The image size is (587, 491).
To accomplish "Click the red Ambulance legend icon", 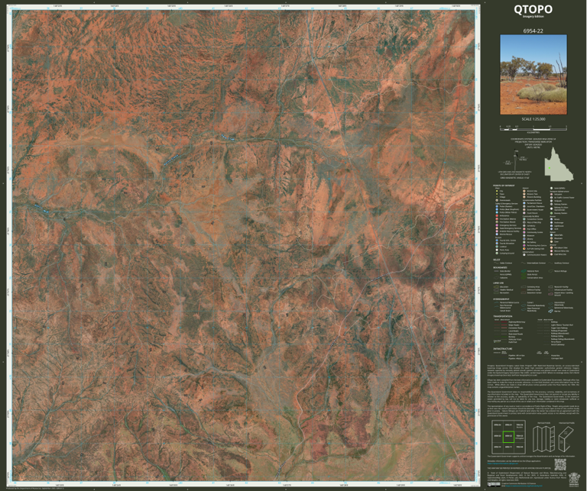I will [497, 216].
